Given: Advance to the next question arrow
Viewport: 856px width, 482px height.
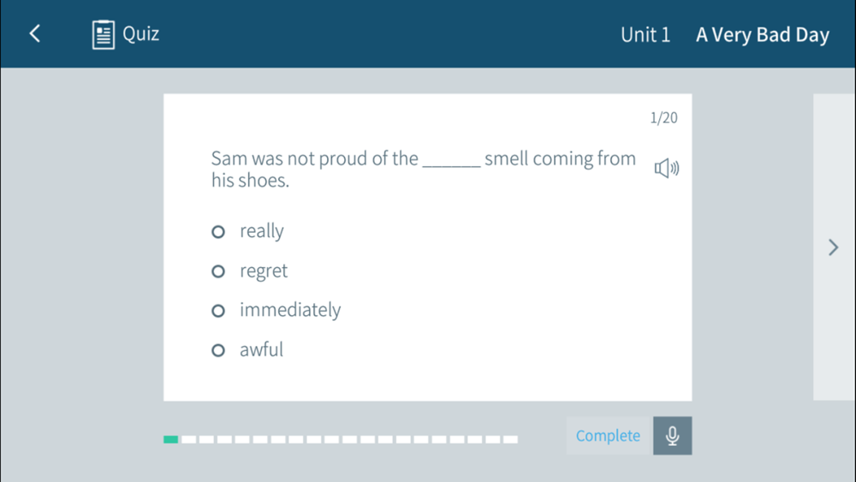Looking at the screenshot, I should tap(833, 247).
